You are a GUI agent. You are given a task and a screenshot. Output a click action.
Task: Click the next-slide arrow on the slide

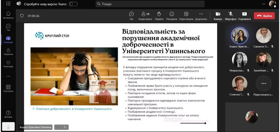click(x=193, y=123)
